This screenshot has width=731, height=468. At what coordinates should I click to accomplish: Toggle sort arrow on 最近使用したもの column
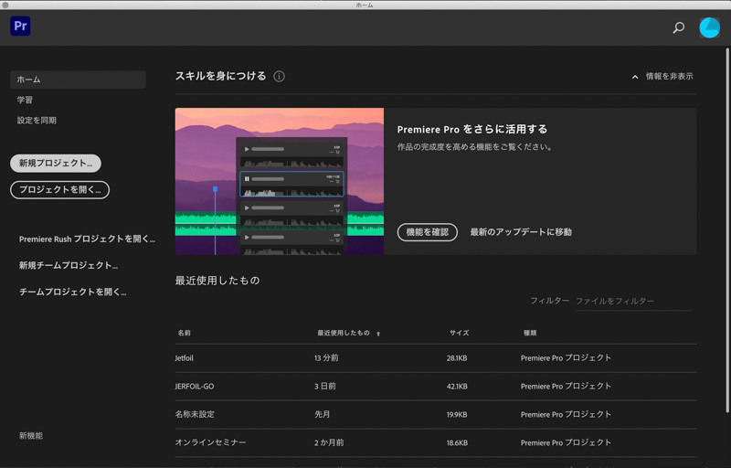(378, 334)
